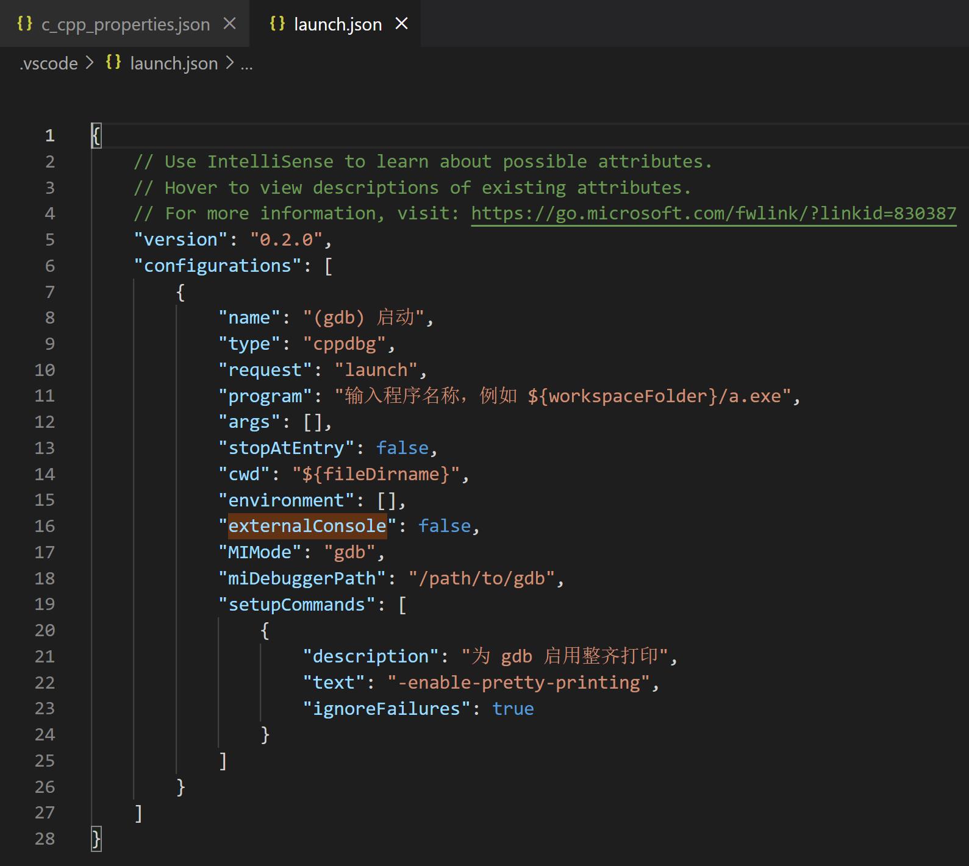969x866 pixels.
Task: Click the closing bracket on line 25
Action: (223, 761)
